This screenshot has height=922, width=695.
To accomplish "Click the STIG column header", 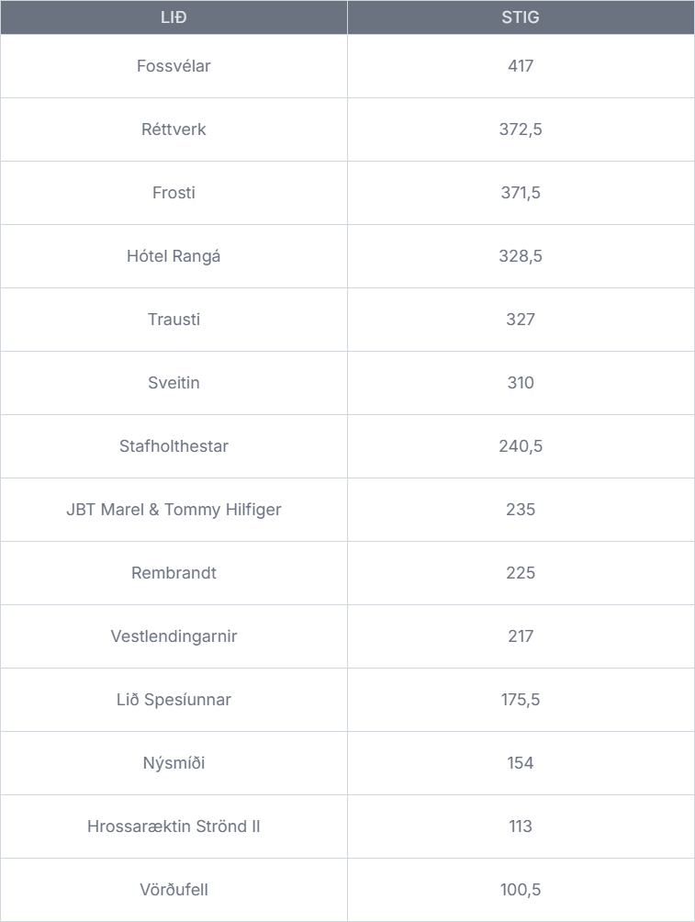I will [x=521, y=17].
